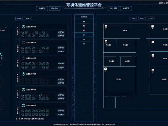The width and height of the screenshot is (168, 126).
Task: Open the 资产管理 navigation tab
Action: pyautogui.click(x=113, y=8)
